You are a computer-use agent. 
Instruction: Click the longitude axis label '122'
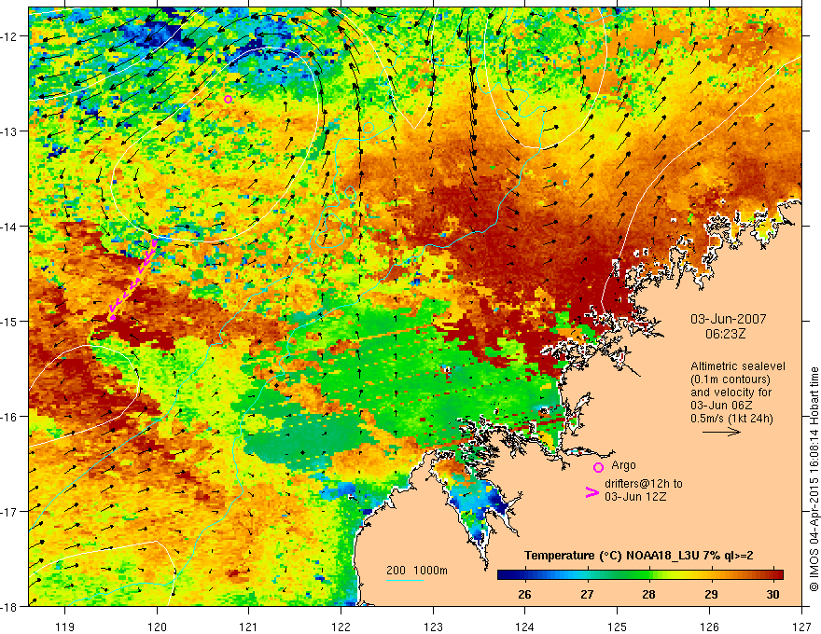[x=341, y=627]
